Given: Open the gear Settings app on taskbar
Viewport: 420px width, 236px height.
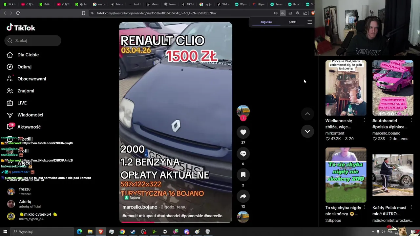Looking at the screenshot, I should (x=165, y=232).
